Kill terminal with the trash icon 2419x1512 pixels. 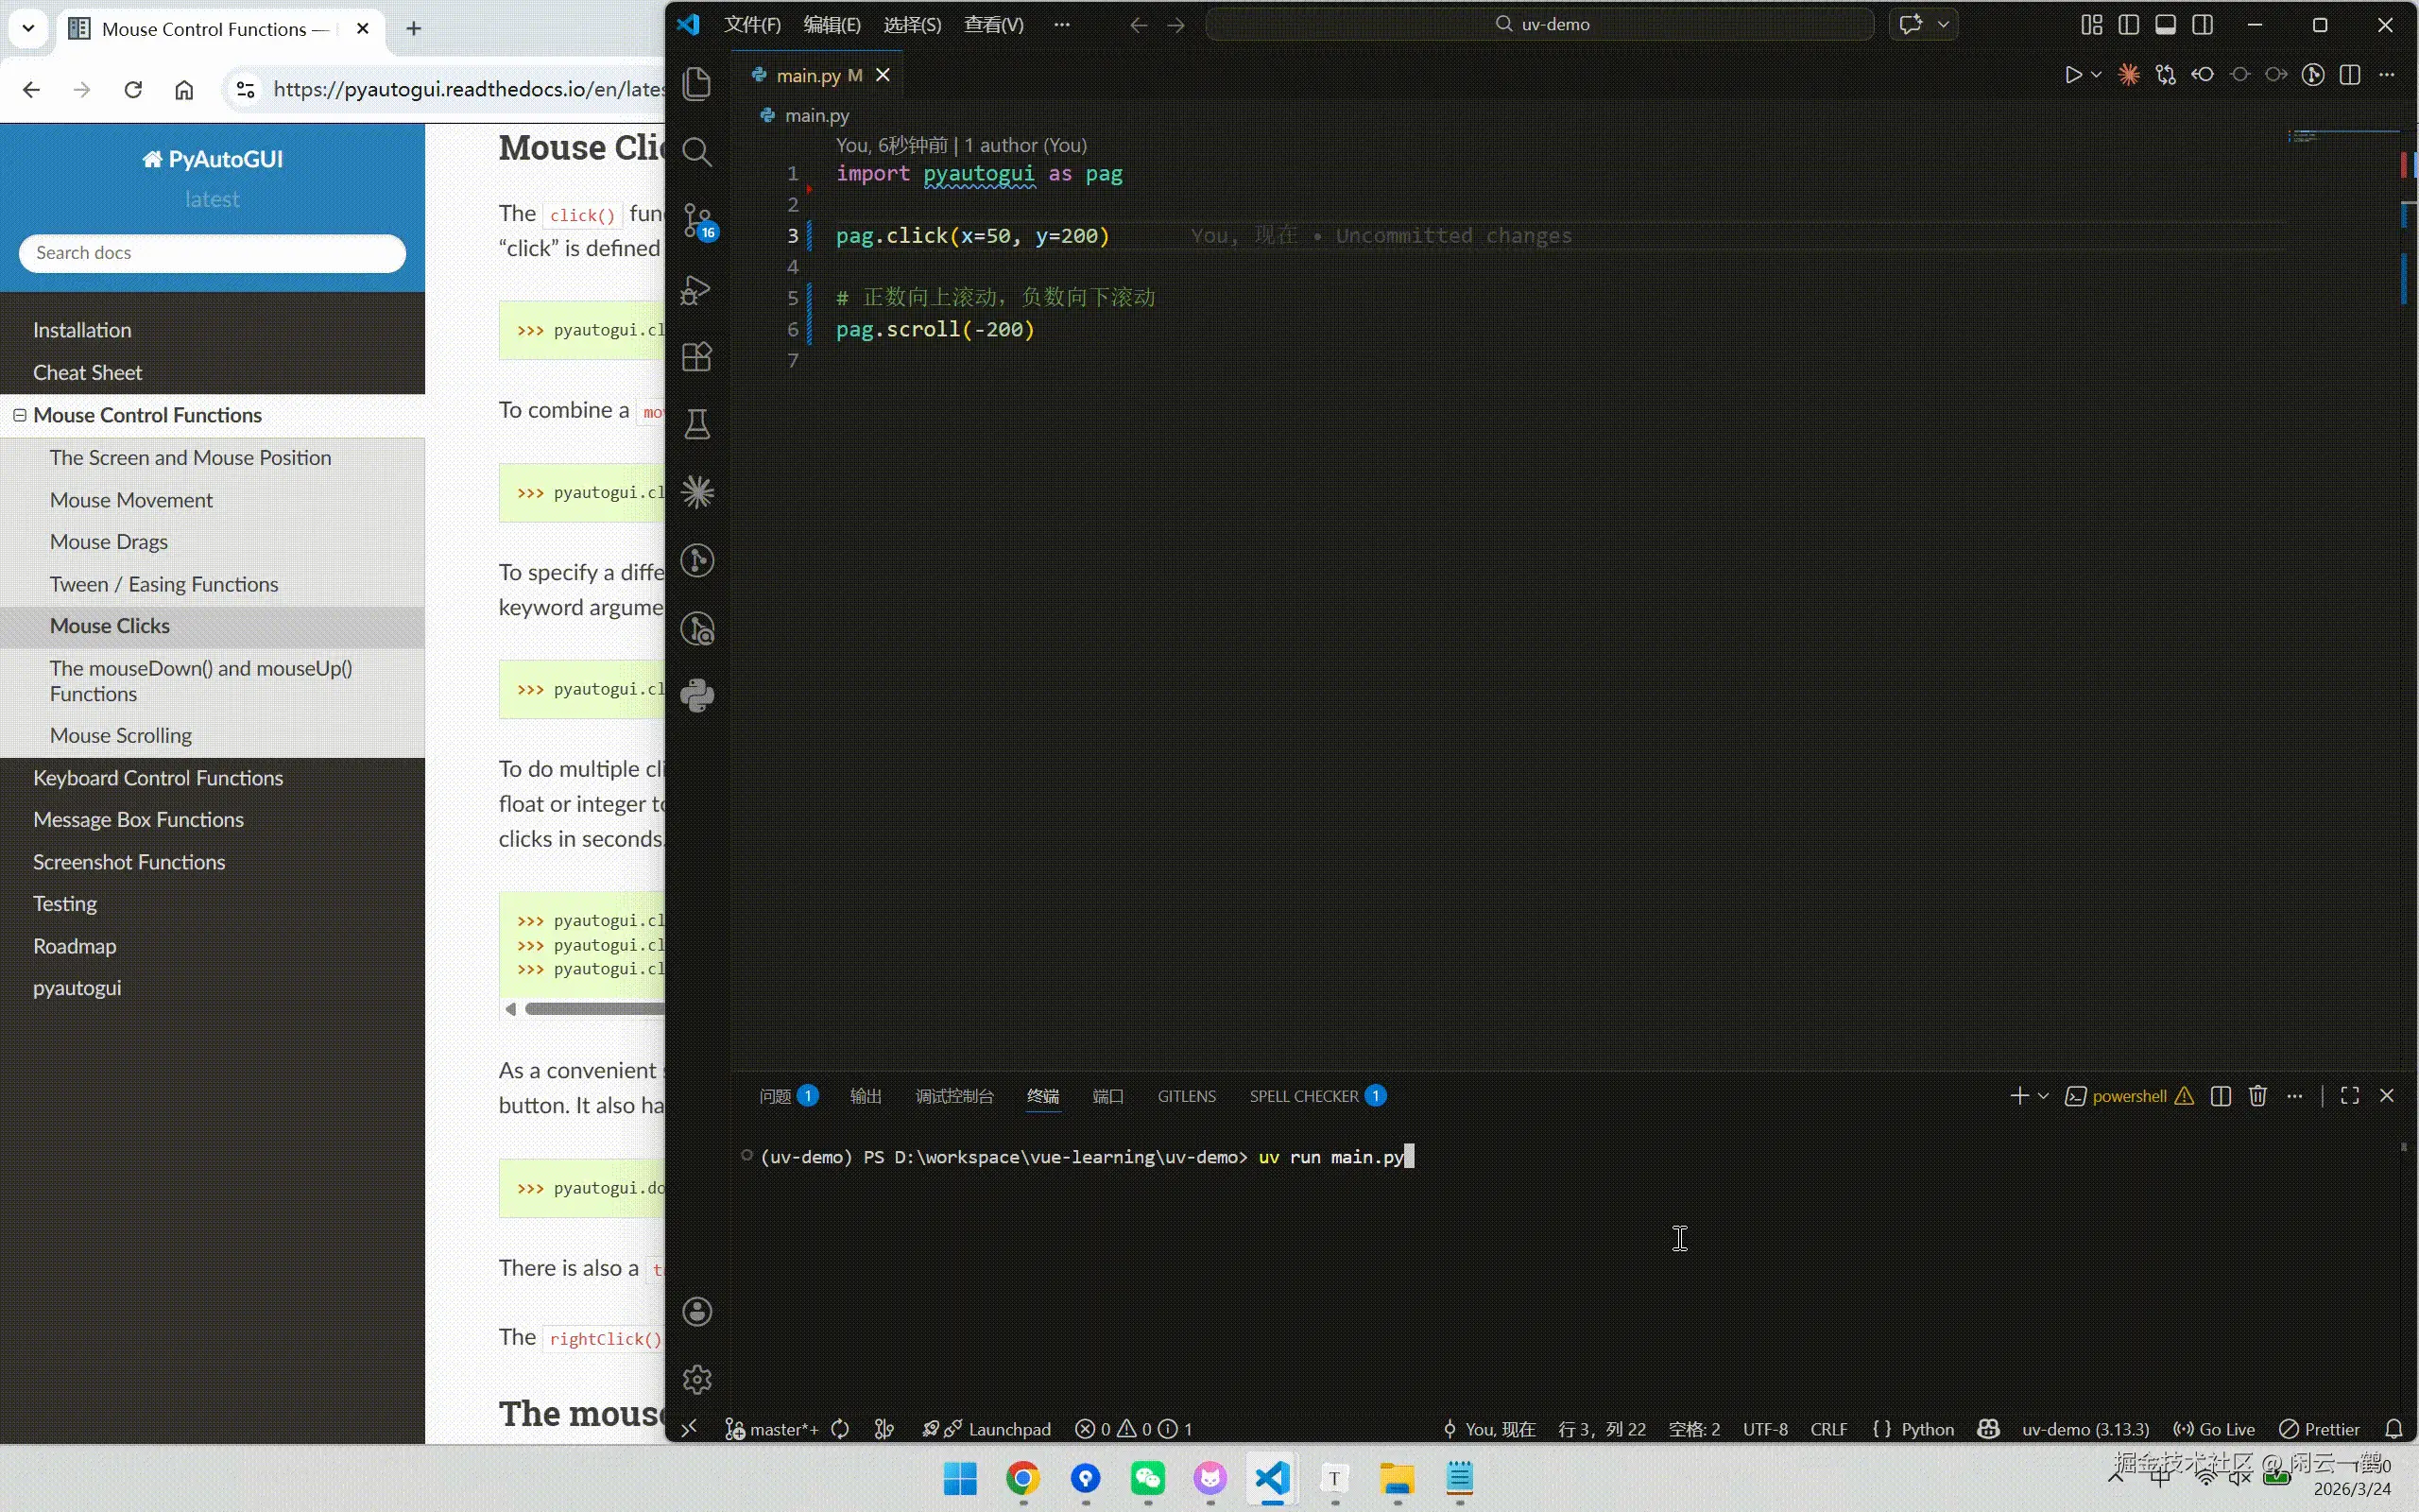click(x=2257, y=1096)
